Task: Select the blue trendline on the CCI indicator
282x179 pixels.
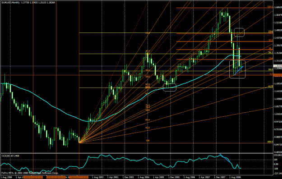Action: pos(225,158)
